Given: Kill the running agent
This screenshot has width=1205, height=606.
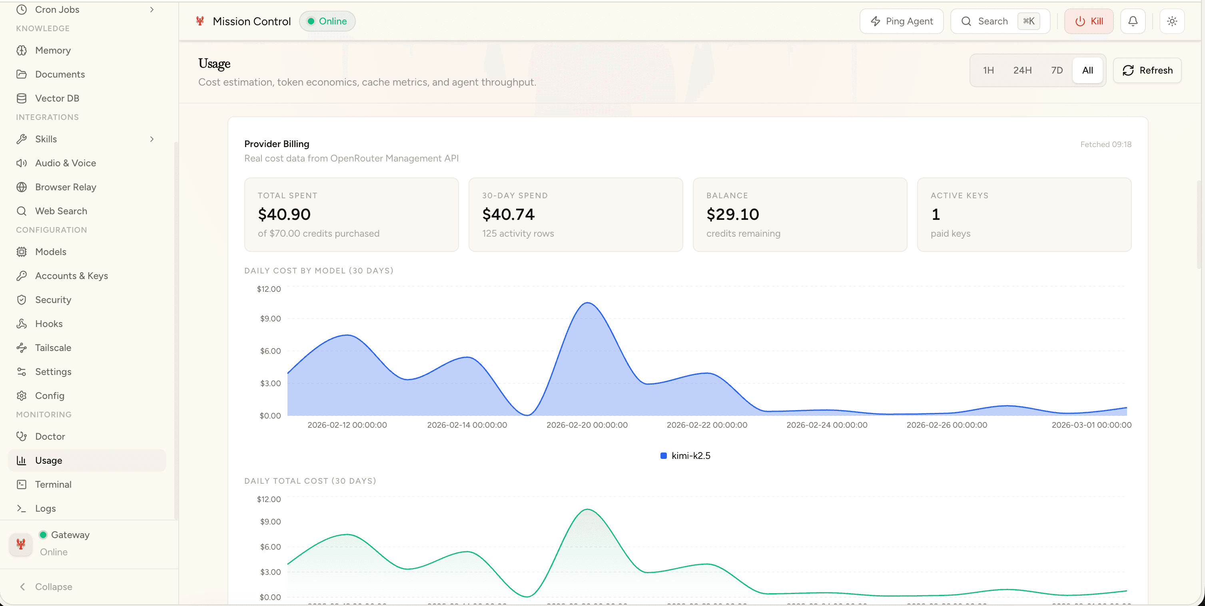Looking at the screenshot, I should [1089, 21].
